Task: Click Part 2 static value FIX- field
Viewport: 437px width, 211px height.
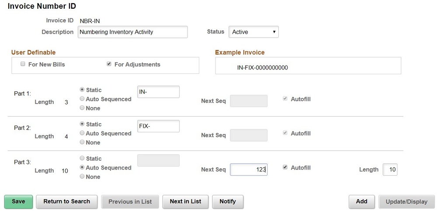Action: point(158,126)
